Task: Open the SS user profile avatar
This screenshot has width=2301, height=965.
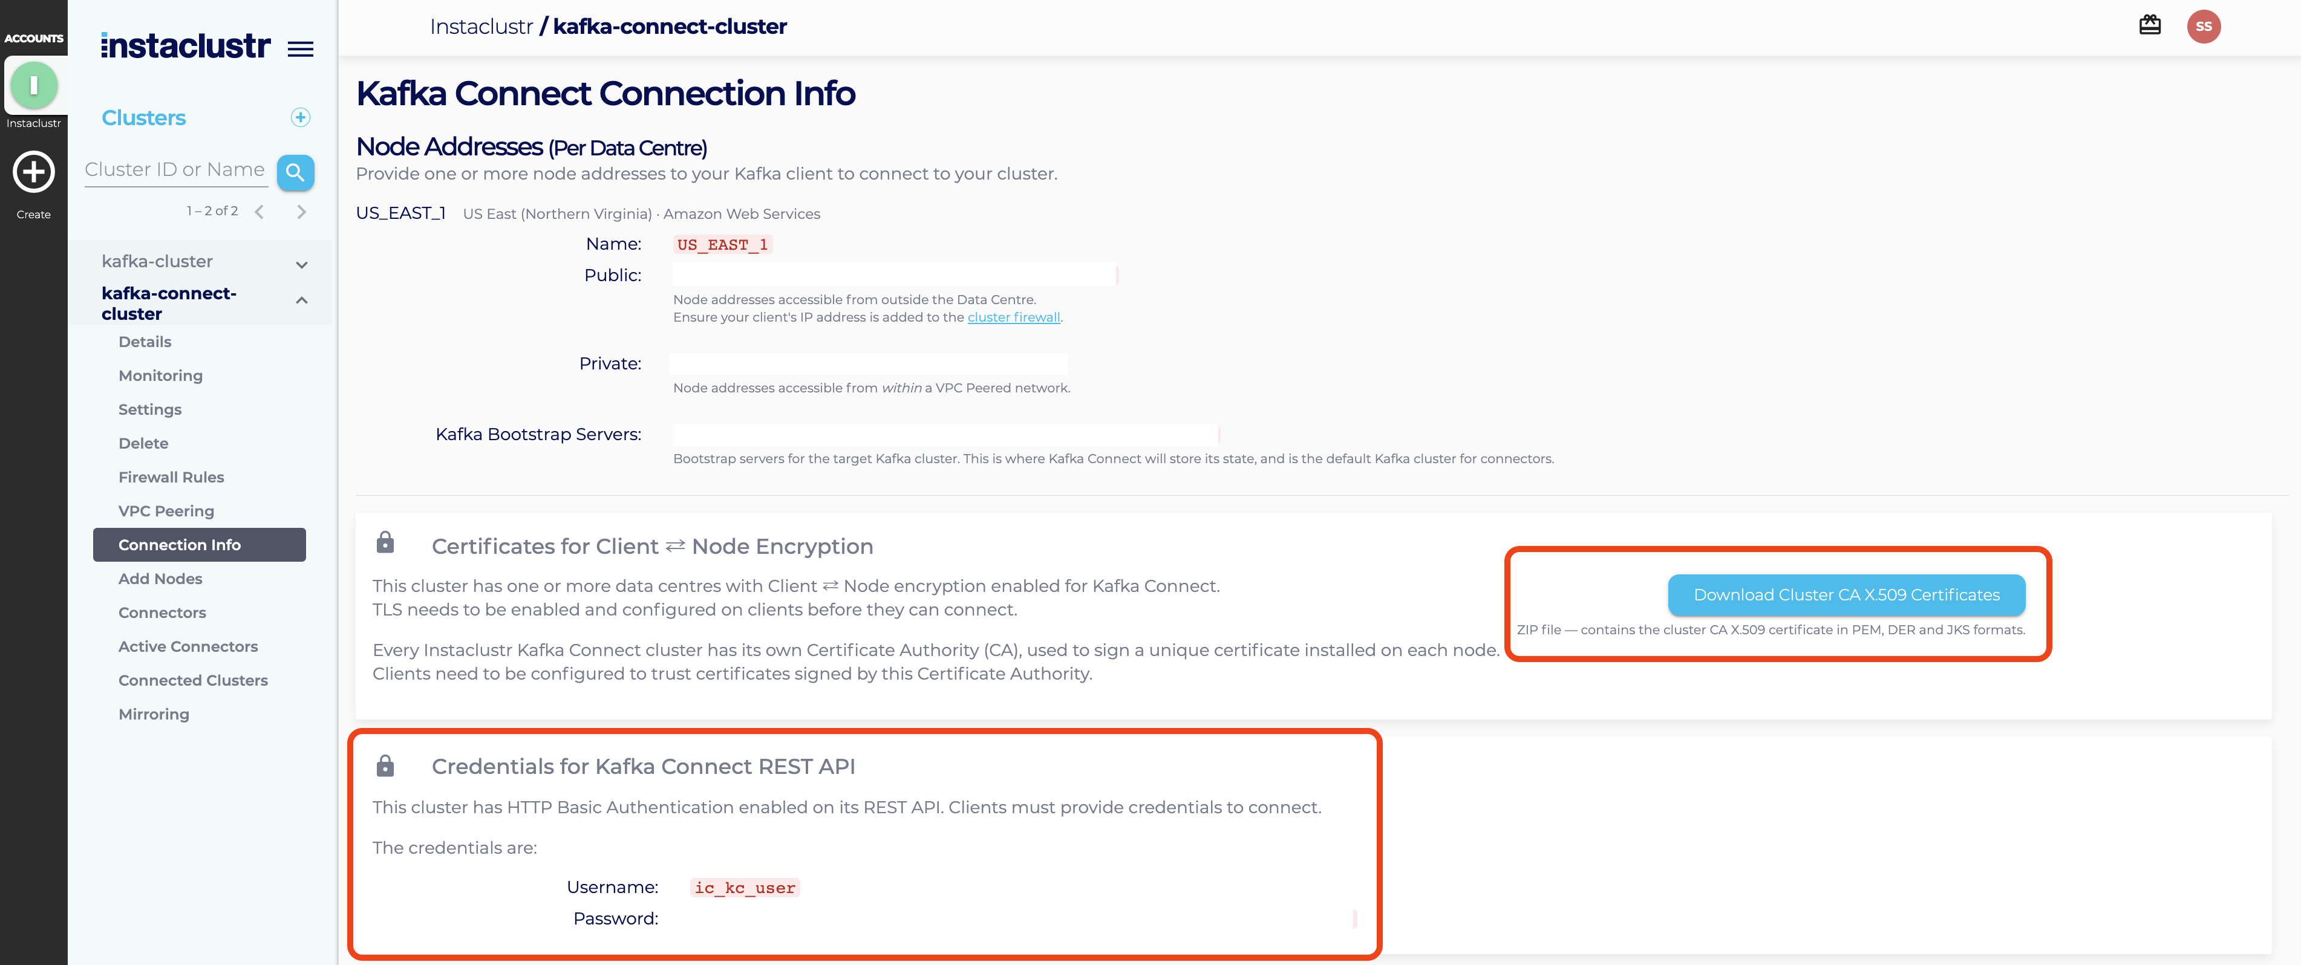Action: coord(2203,26)
